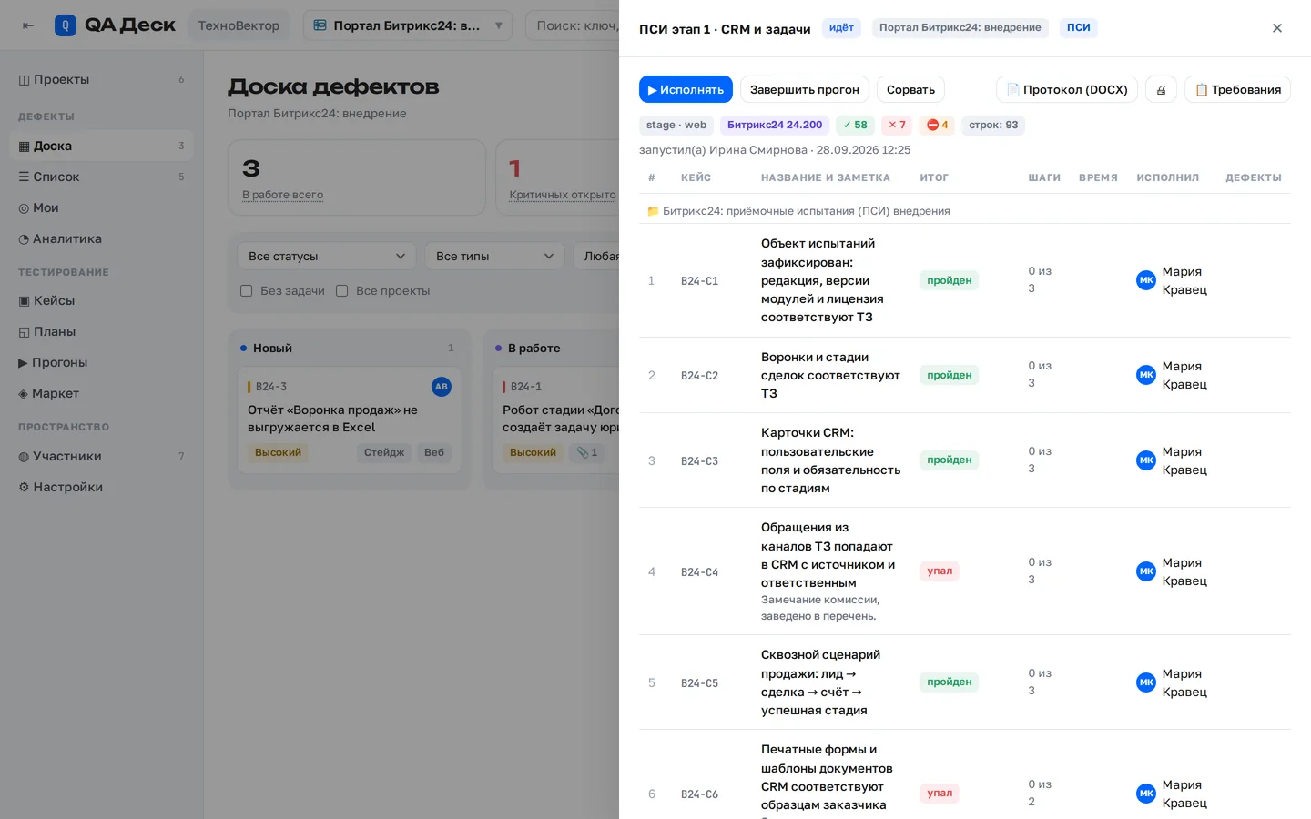Click the Портал Битрикс24: внедрение tag in header
Image resolution: width=1311 pixels, height=819 pixels.
[x=960, y=28]
